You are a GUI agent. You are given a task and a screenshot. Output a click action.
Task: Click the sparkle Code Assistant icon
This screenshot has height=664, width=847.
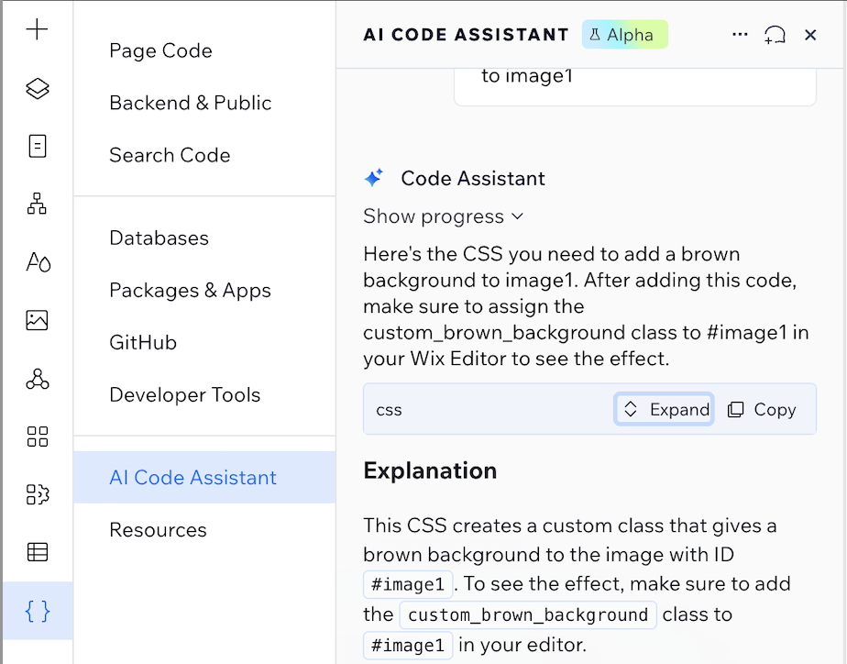click(x=374, y=177)
